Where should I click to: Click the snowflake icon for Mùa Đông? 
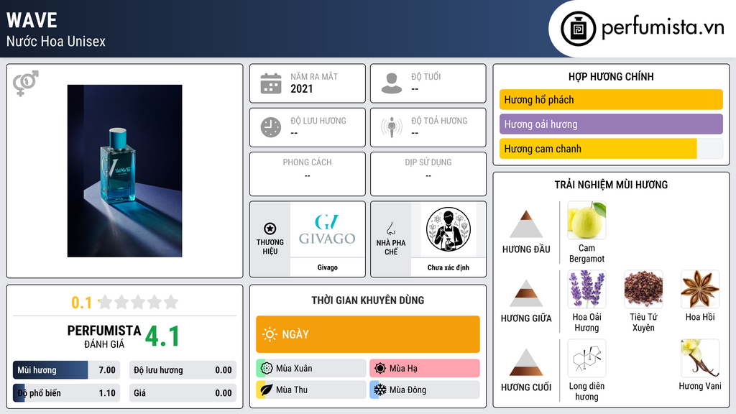(380, 390)
